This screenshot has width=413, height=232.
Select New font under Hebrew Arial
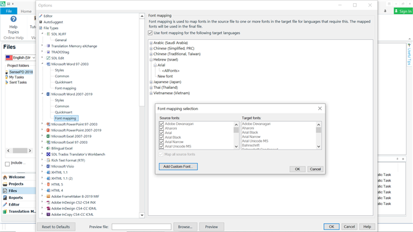(x=165, y=76)
